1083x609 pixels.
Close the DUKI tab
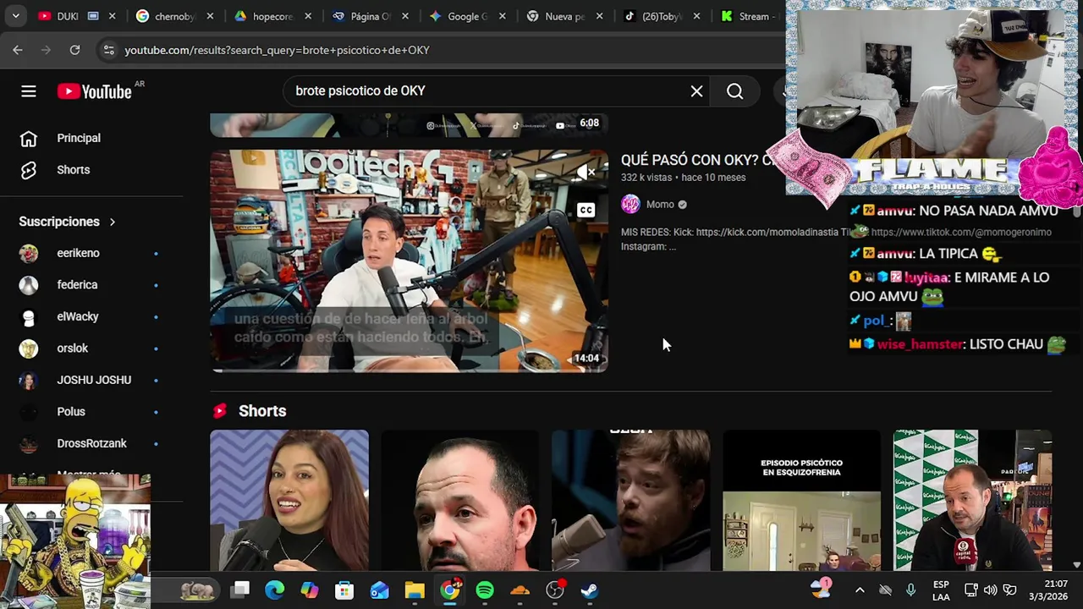[113, 16]
